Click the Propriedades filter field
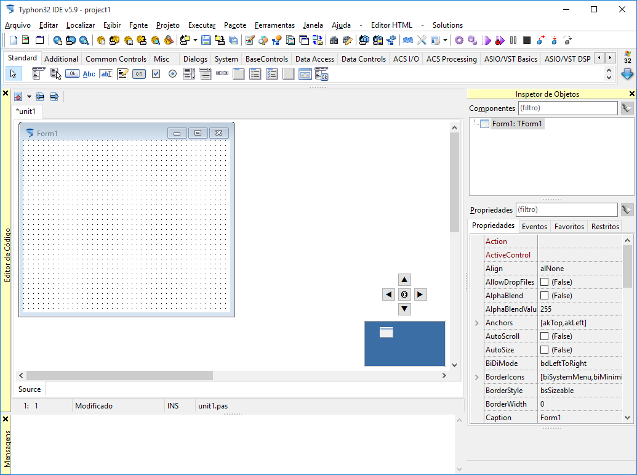Image resolution: width=637 pixels, height=475 pixels. [566, 210]
